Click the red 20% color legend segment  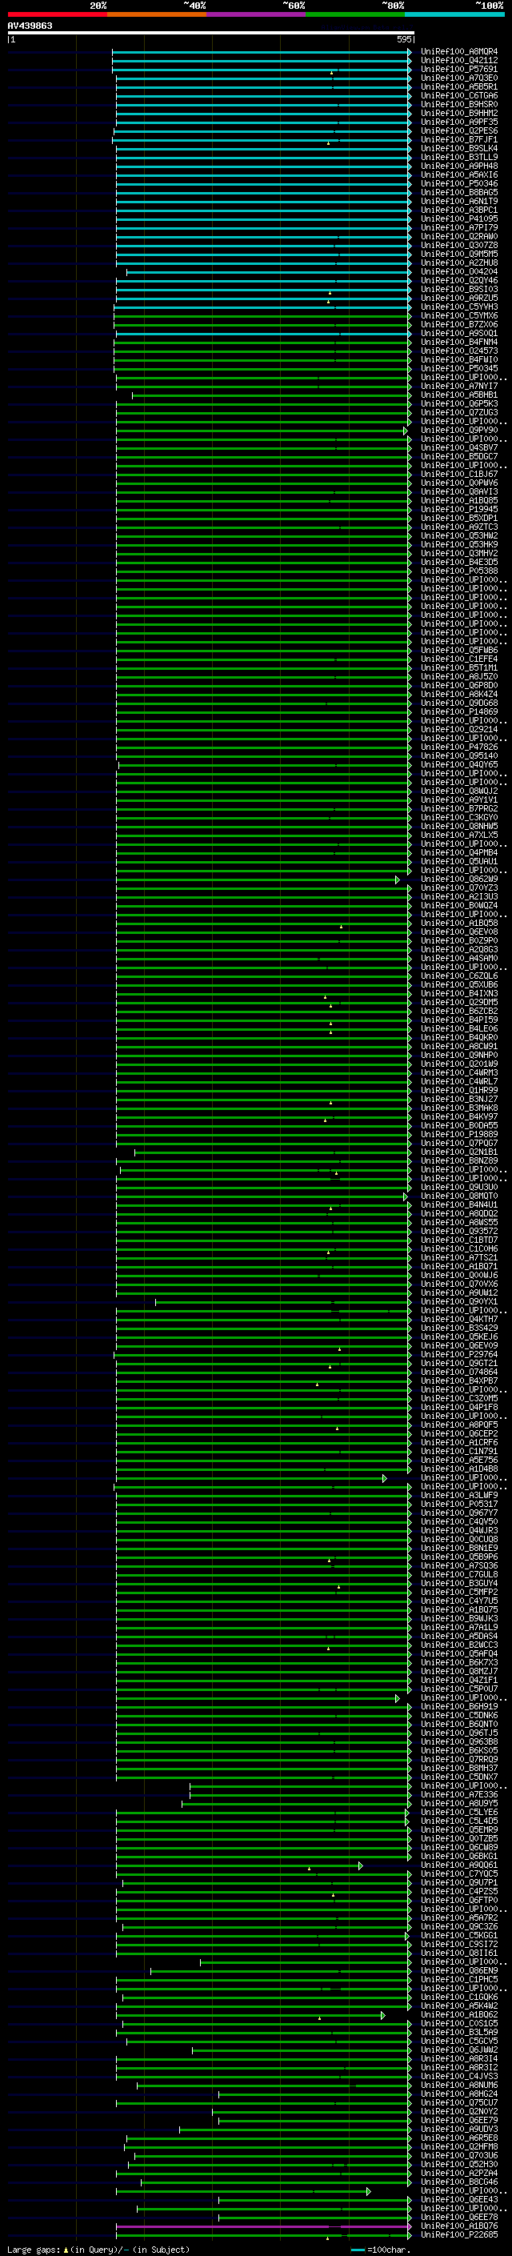[57, 14]
